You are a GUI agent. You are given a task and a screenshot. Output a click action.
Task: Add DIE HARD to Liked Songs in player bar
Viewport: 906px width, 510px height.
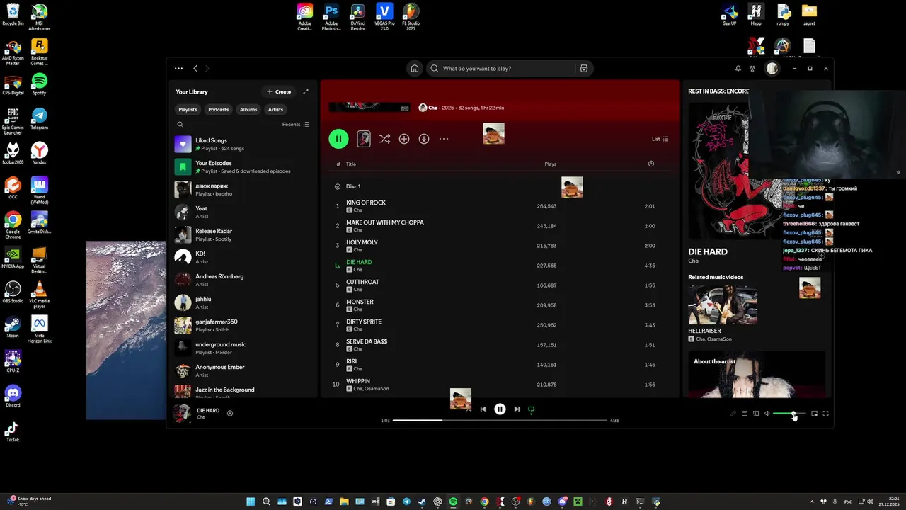coord(230,414)
